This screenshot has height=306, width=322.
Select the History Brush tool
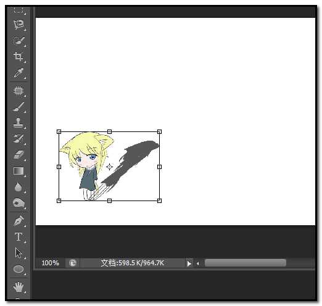[19, 139]
